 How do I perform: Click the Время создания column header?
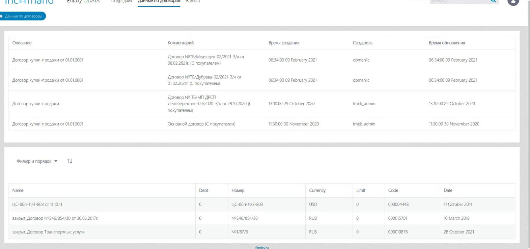(284, 43)
